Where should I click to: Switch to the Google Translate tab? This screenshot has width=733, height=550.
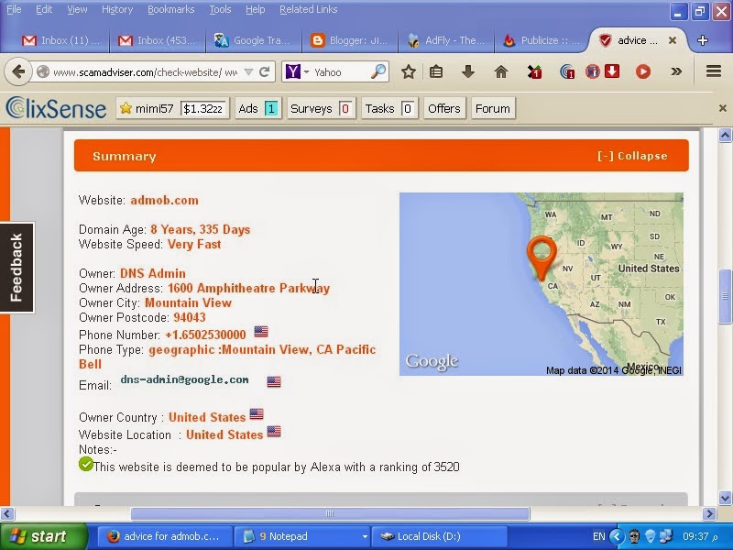pyautogui.click(x=253, y=40)
